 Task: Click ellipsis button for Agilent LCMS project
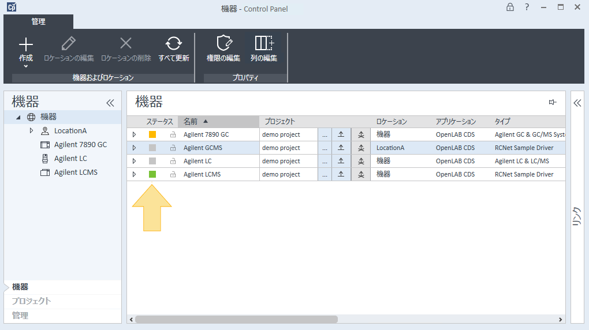pos(325,174)
